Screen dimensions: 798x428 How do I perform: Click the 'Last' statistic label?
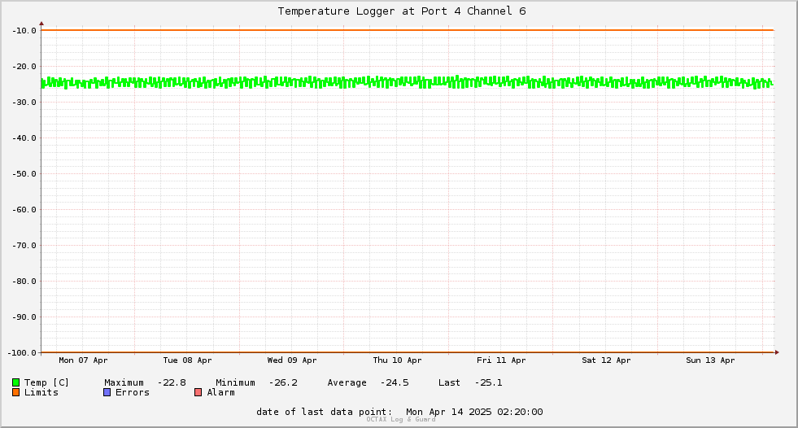coord(449,382)
